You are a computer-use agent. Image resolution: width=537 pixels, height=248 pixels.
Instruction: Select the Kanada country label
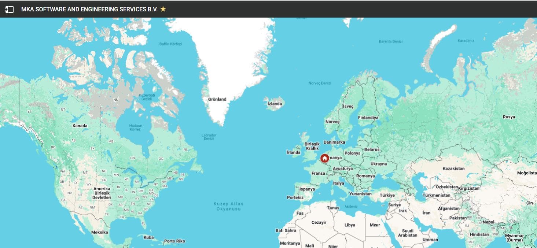(80, 126)
